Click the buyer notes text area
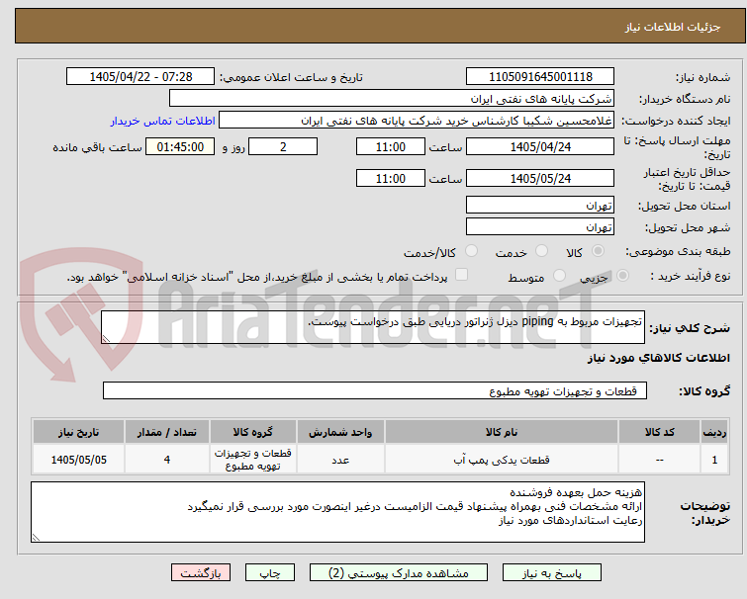747x599 pixels. pyautogui.click(x=337, y=512)
